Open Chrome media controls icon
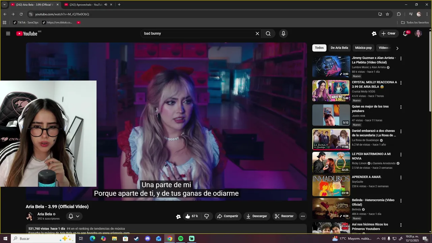Image resolution: width=432 pixels, height=243 pixels. [410, 14]
